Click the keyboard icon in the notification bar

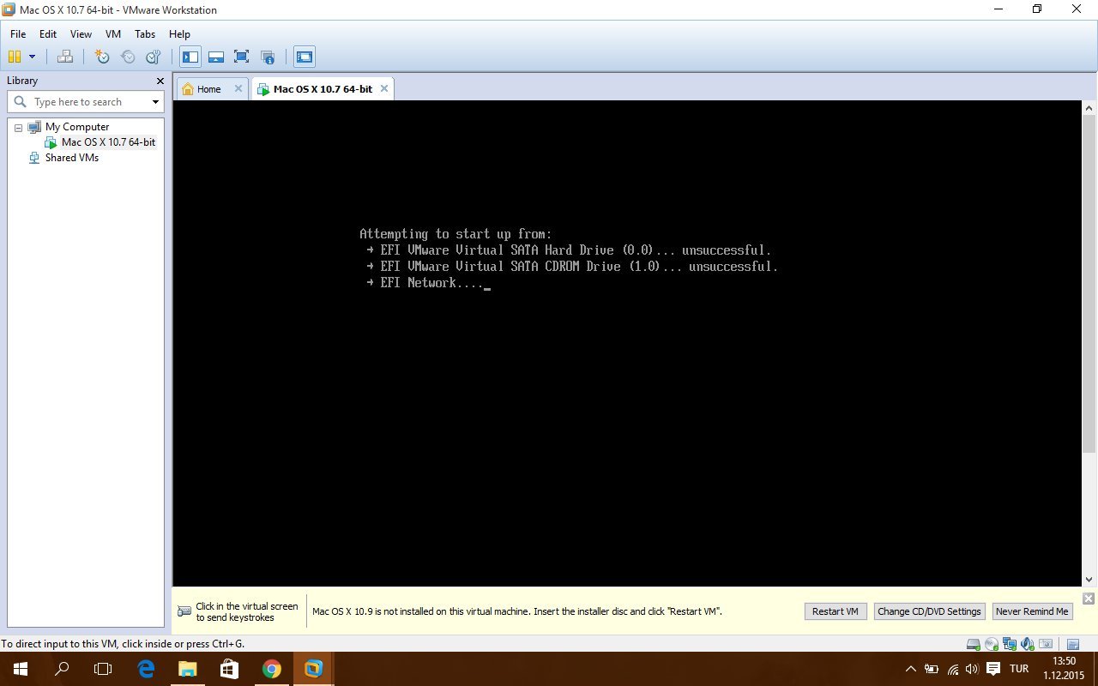(x=184, y=611)
